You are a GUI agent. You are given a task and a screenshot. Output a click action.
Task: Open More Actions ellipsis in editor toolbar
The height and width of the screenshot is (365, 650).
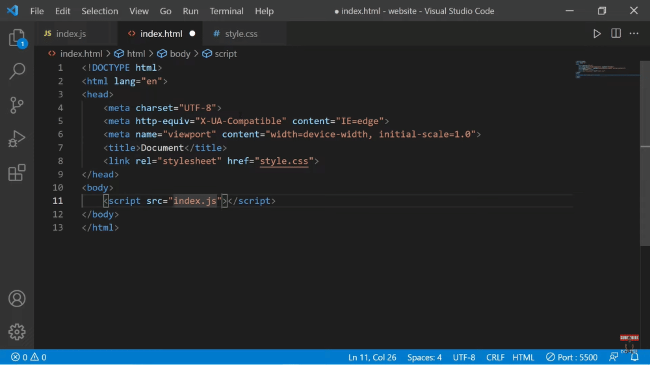634,34
